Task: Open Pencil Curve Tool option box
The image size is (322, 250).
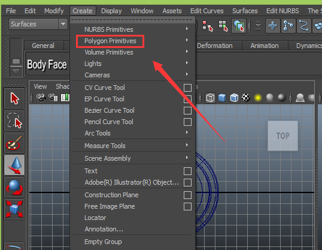Action: (x=187, y=122)
